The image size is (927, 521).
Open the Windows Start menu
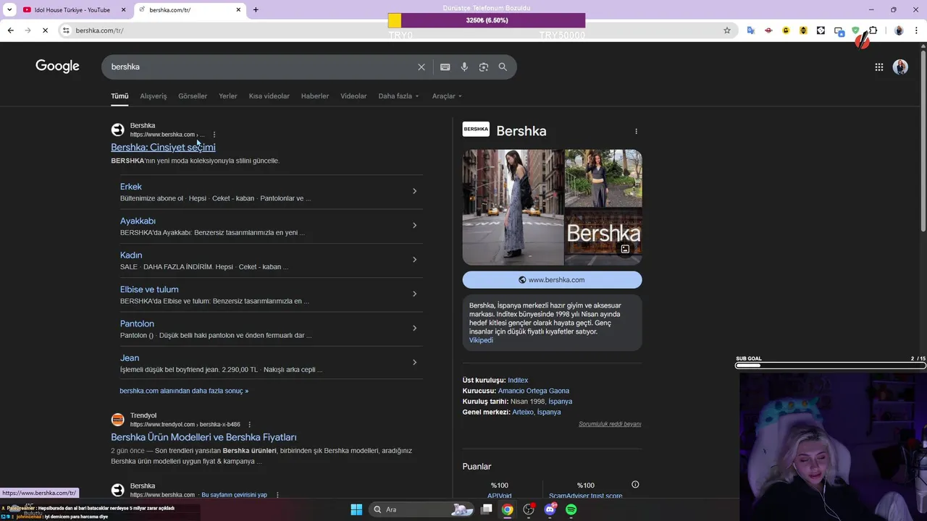(356, 509)
